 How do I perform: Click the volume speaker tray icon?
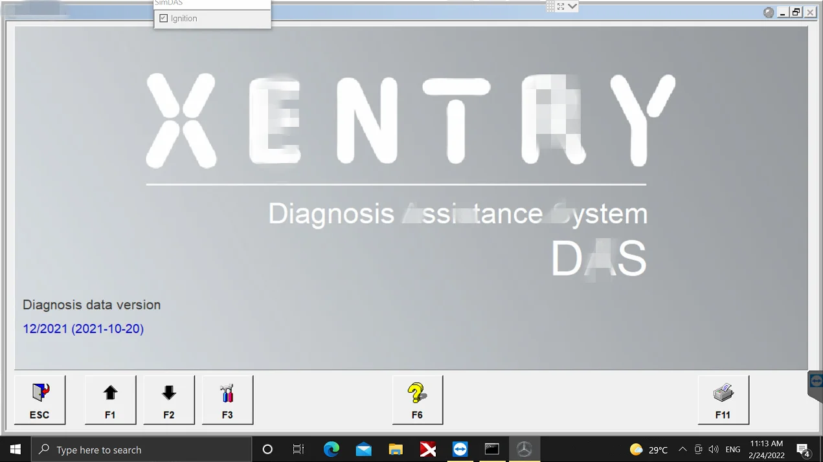(714, 449)
